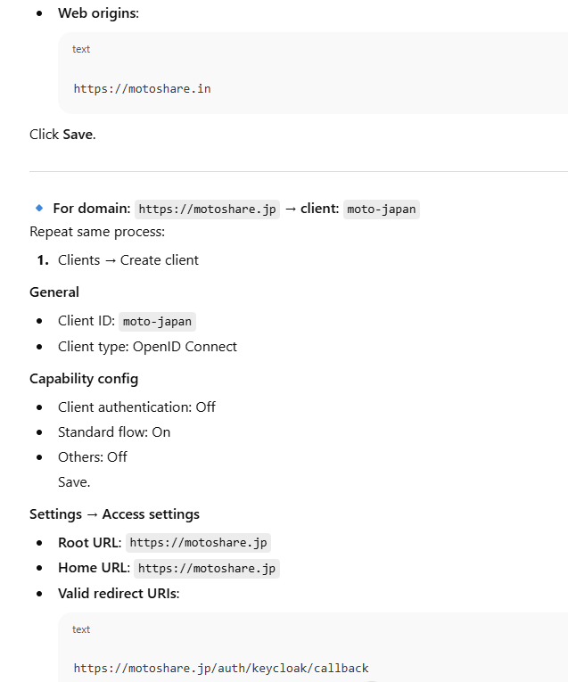
Task: Click the Settings → Access settings heading
Action: 114,514
